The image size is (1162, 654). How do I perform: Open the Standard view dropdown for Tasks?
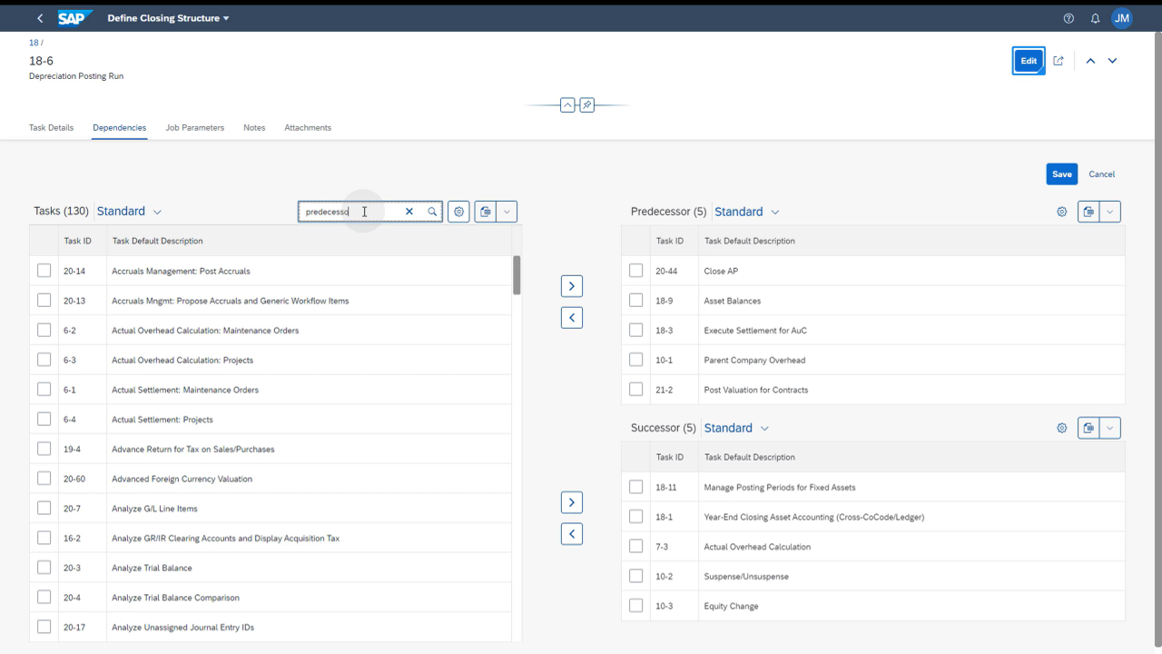tap(129, 211)
